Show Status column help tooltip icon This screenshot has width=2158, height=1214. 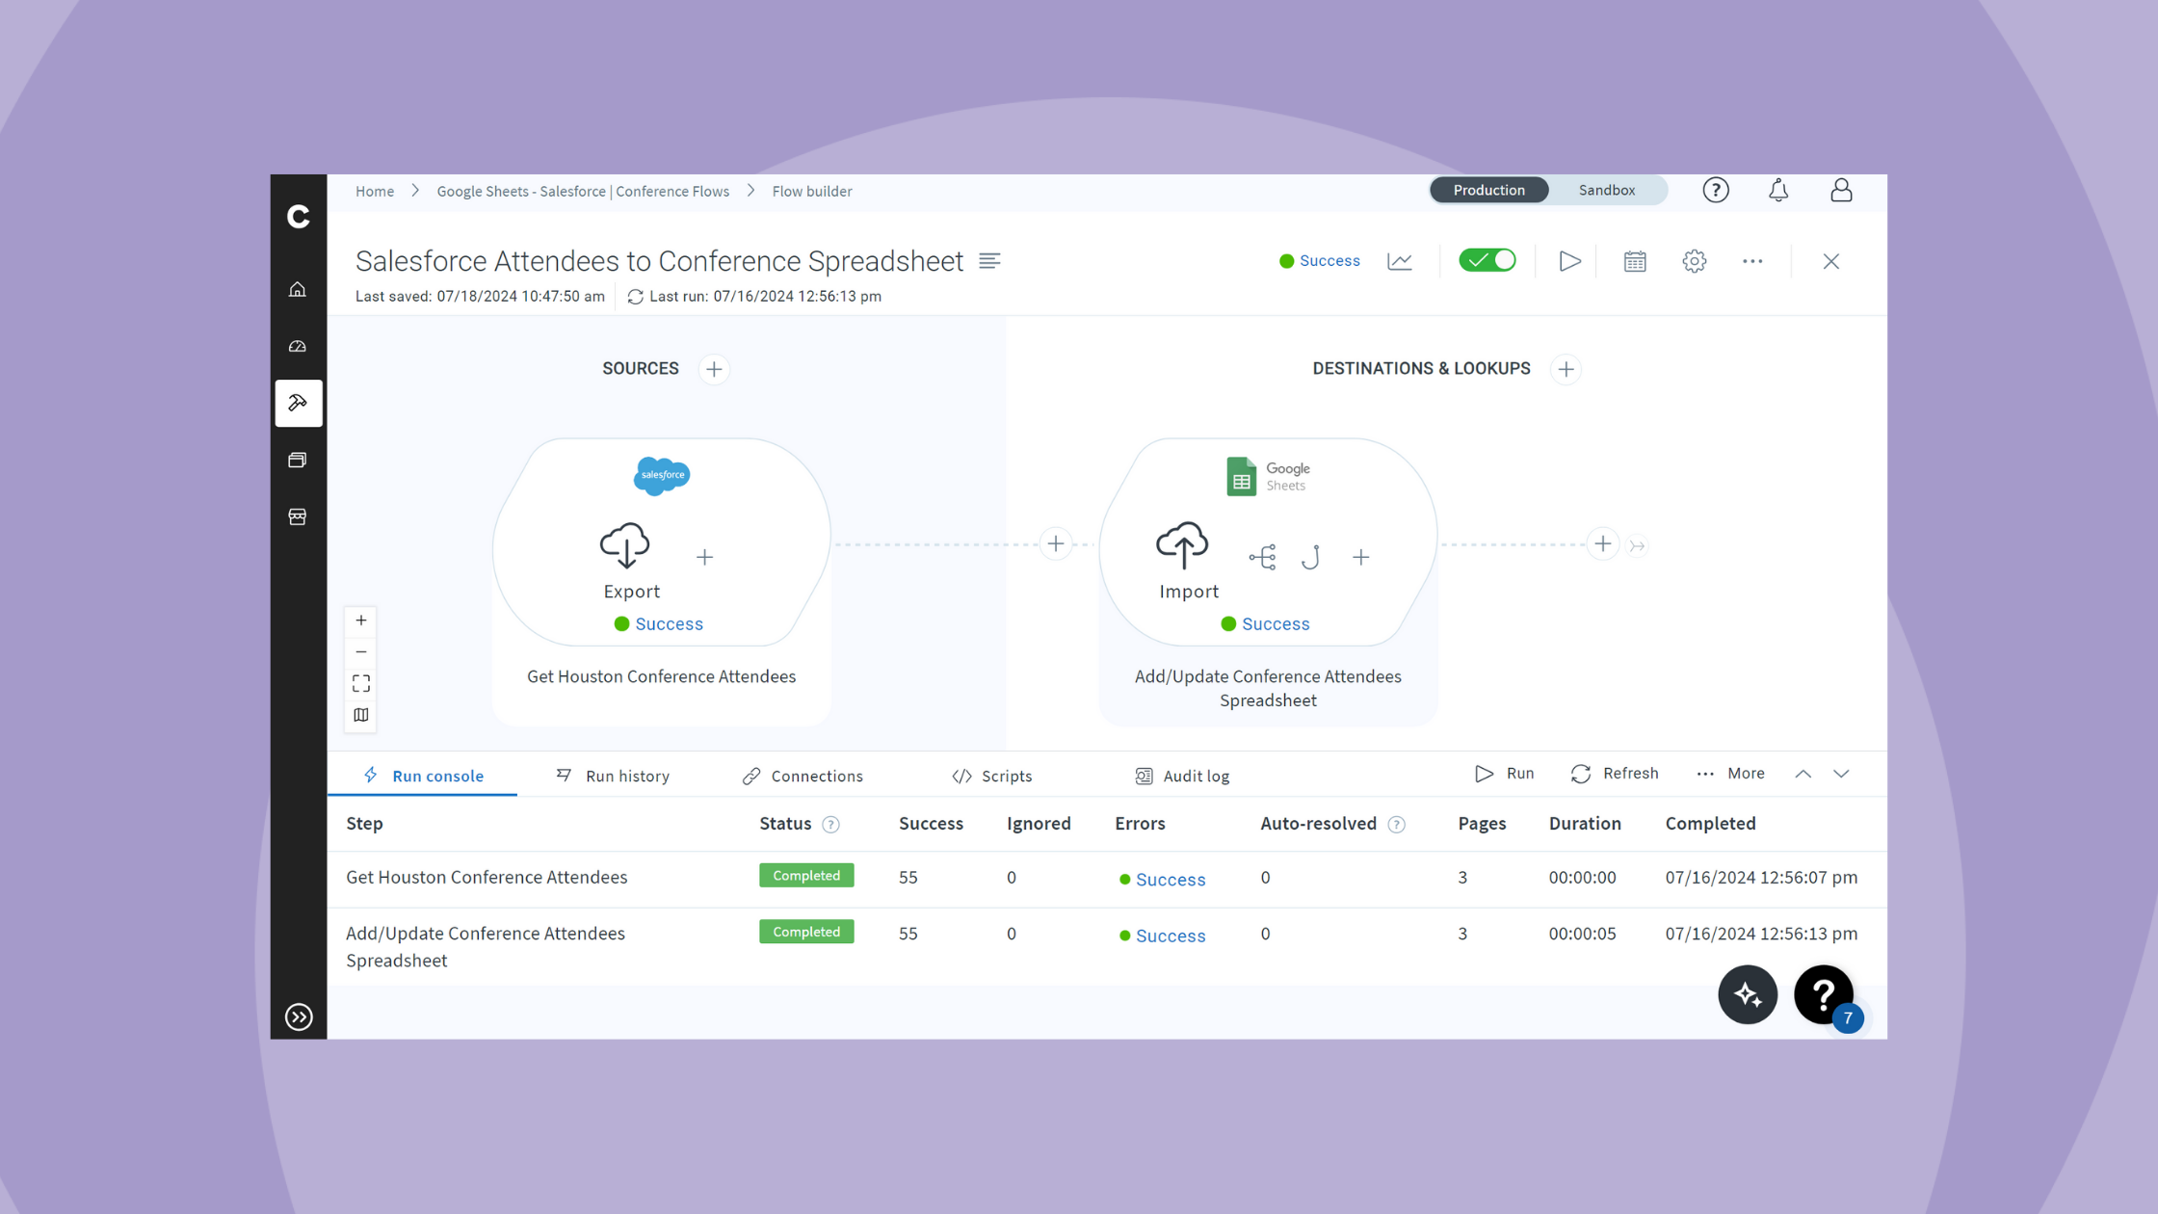tap(830, 825)
